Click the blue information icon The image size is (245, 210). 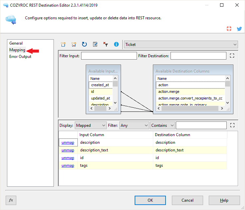pos(116,44)
